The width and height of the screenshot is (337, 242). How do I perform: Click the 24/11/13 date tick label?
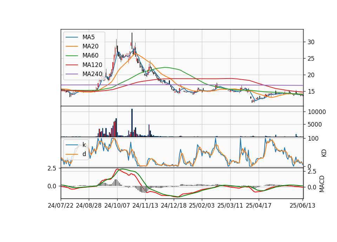pos(145,206)
